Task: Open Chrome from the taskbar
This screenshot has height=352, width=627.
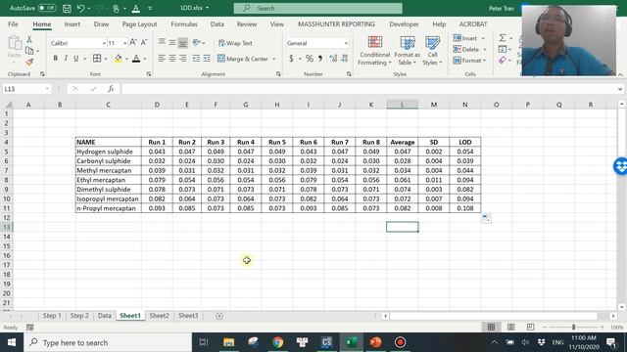Action: 278,342
